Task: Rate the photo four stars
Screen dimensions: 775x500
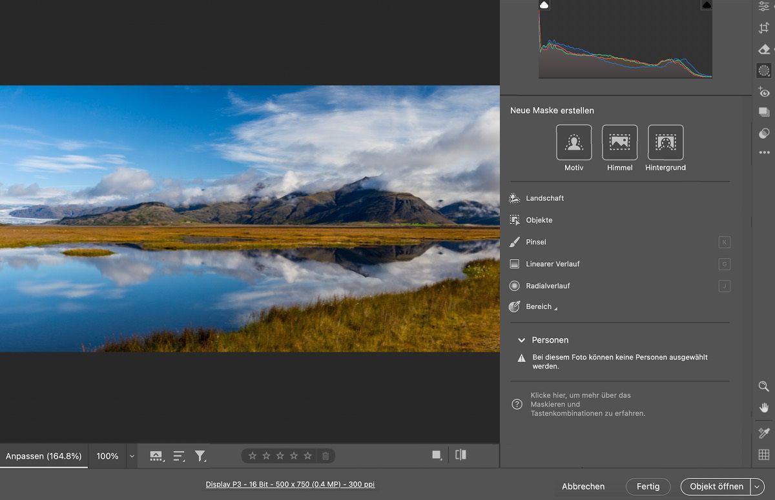Action: tap(294, 456)
